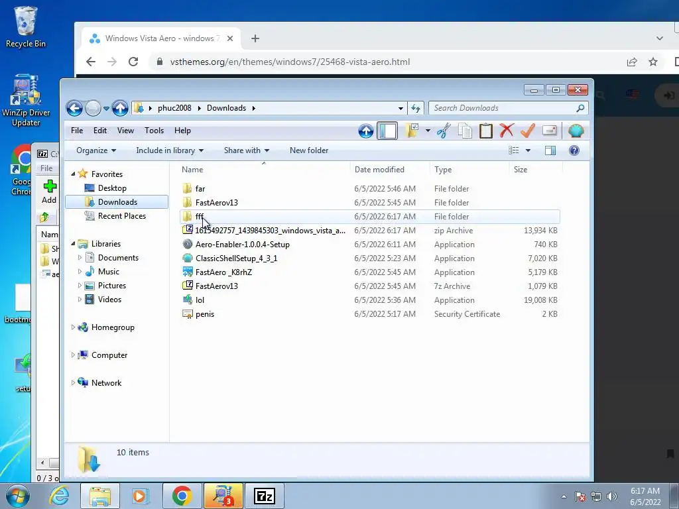The width and height of the screenshot is (679, 509).
Task: Open Windows Media Player from taskbar
Action: [x=140, y=496]
